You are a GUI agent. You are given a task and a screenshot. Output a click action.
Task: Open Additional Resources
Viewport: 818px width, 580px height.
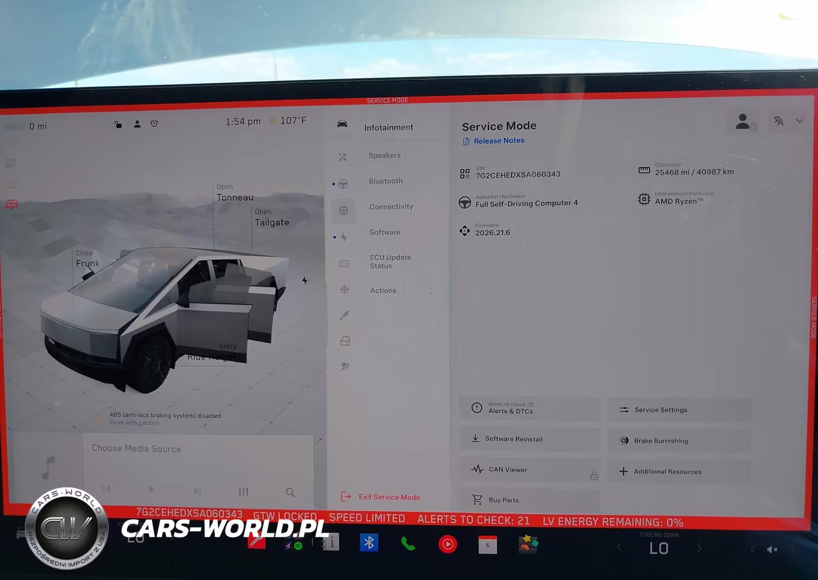click(679, 471)
